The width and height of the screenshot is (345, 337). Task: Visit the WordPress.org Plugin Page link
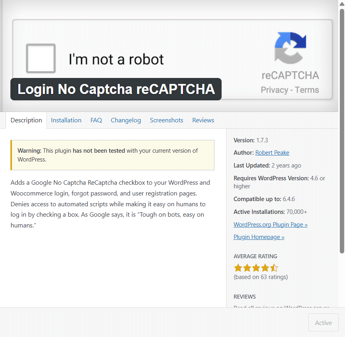270,225
